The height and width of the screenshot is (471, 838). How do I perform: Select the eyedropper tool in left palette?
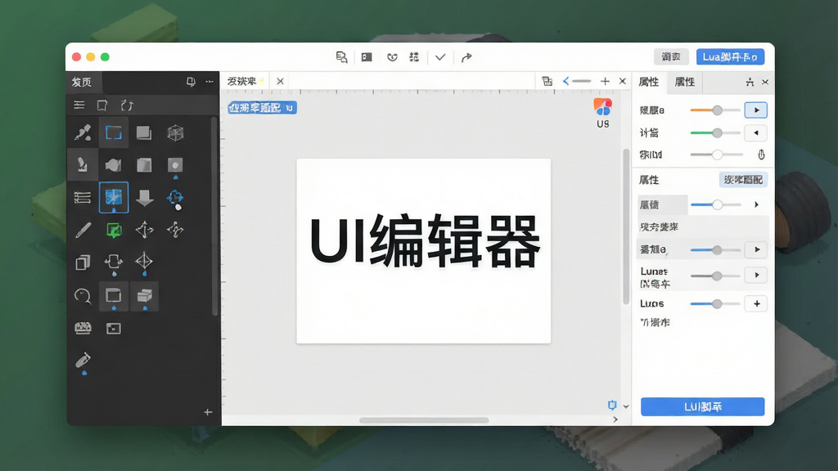[x=83, y=132]
